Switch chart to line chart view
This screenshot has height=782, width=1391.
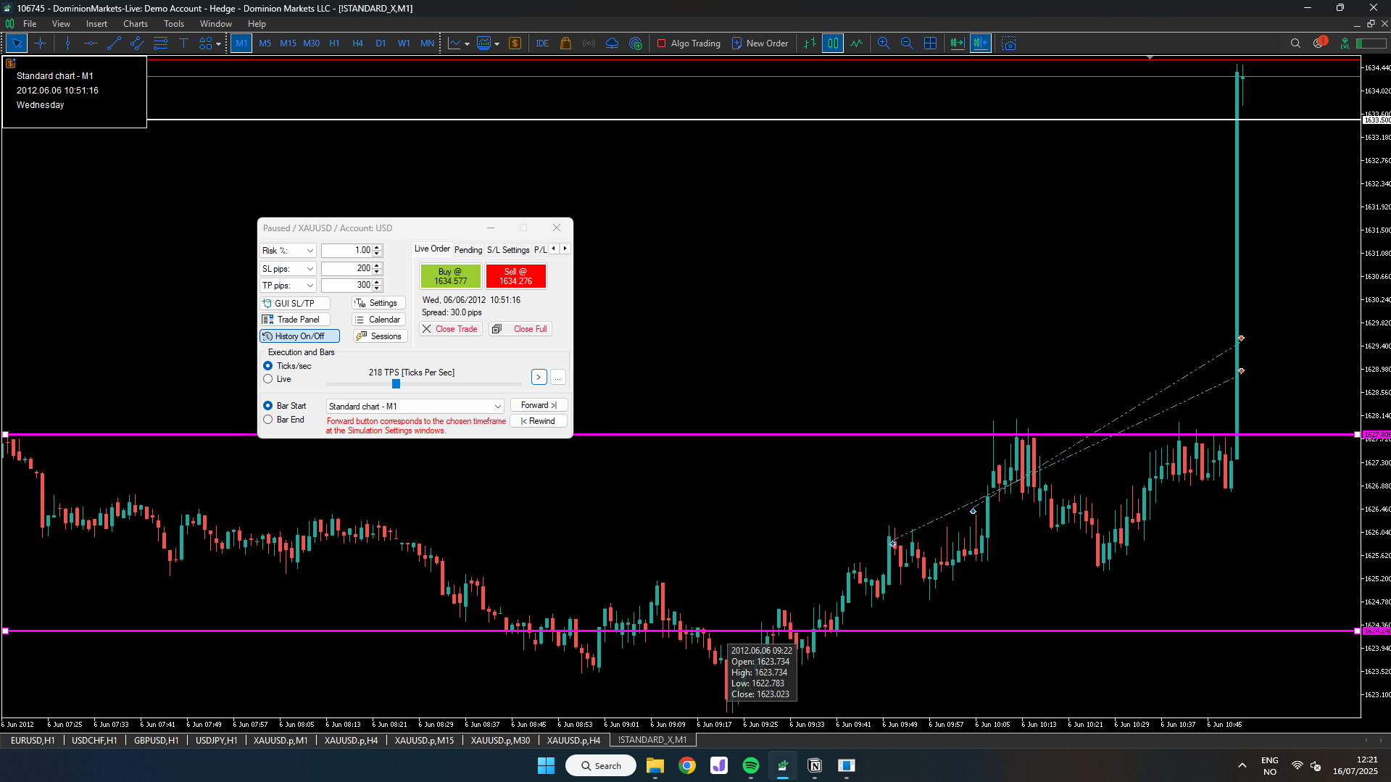tap(856, 43)
